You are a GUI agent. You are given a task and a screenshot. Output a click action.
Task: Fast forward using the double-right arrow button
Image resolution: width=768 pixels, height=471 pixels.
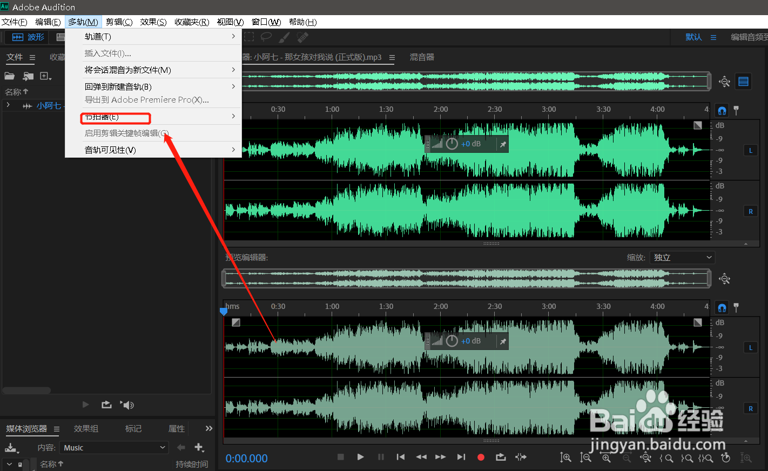441,457
